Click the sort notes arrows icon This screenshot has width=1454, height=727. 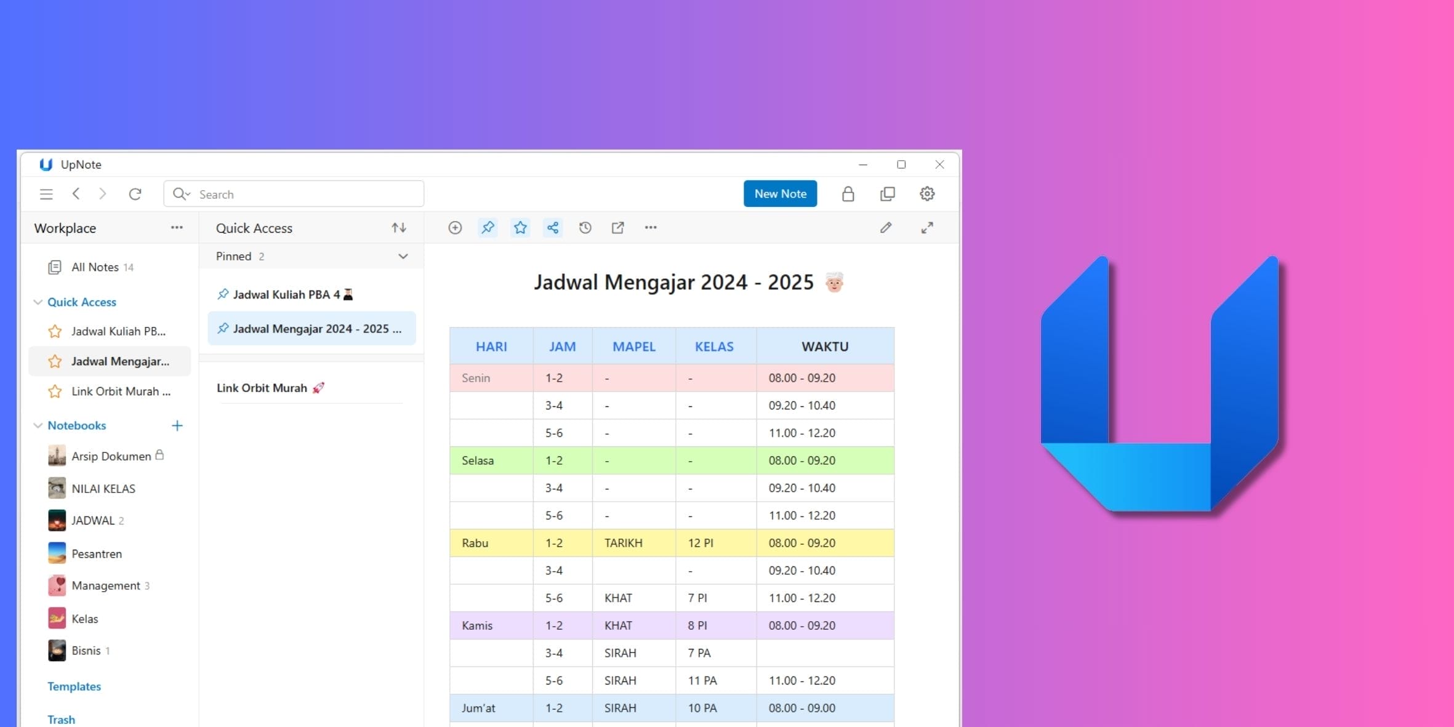point(399,228)
